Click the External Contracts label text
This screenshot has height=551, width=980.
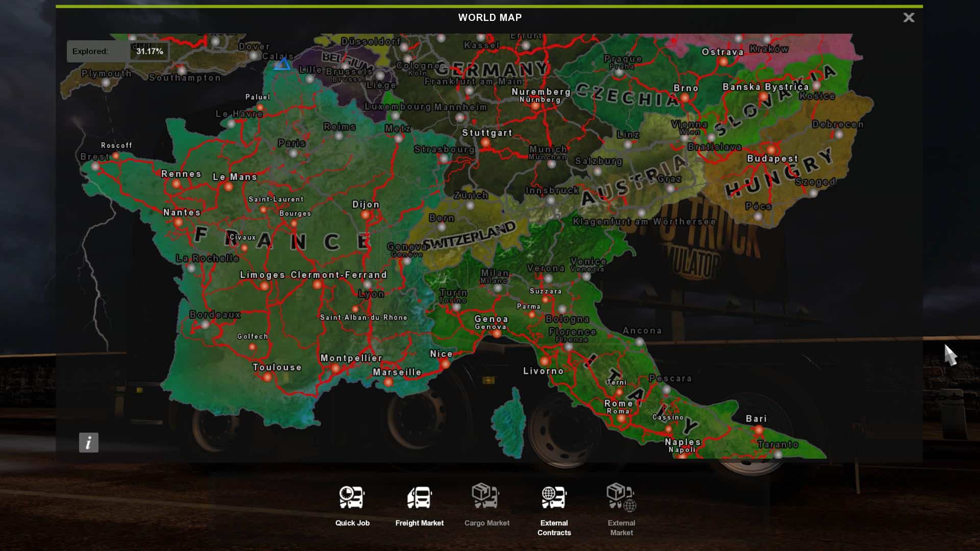pos(554,528)
